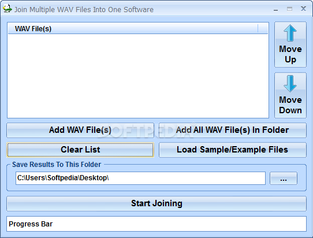Click the Move Down arrow button
The image size is (313, 238).
(x=290, y=95)
